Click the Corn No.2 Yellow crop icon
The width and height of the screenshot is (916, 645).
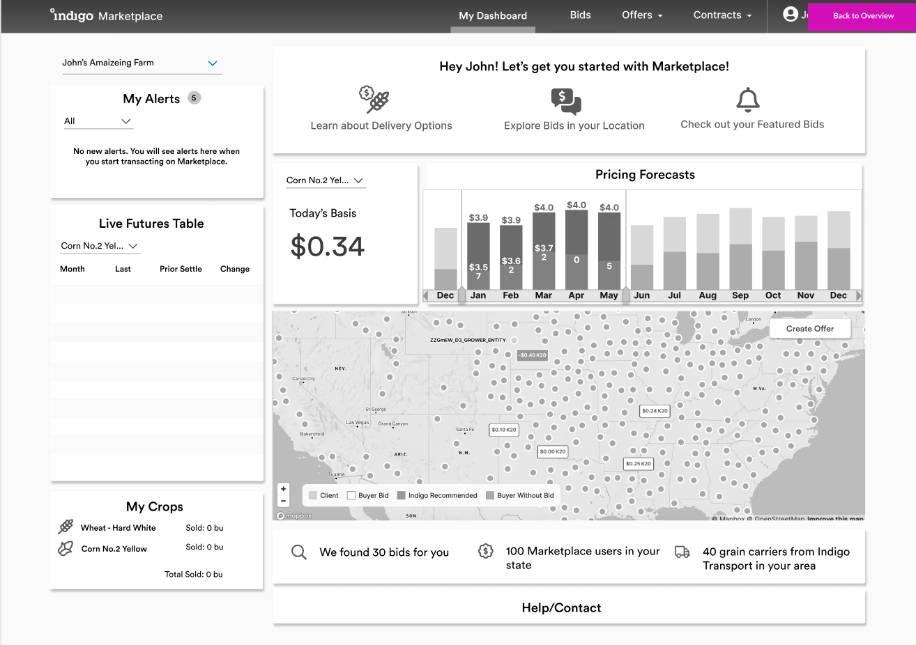(66, 548)
